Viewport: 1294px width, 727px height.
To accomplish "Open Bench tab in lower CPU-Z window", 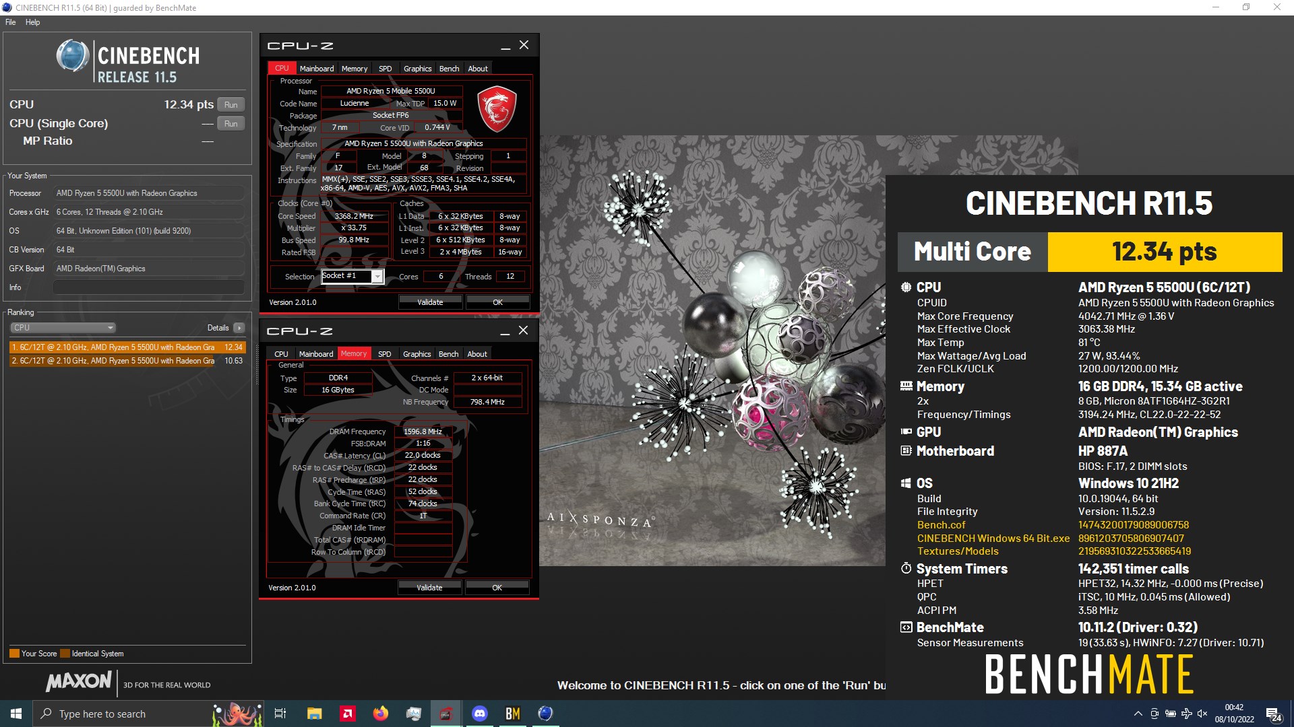I will coord(448,354).
